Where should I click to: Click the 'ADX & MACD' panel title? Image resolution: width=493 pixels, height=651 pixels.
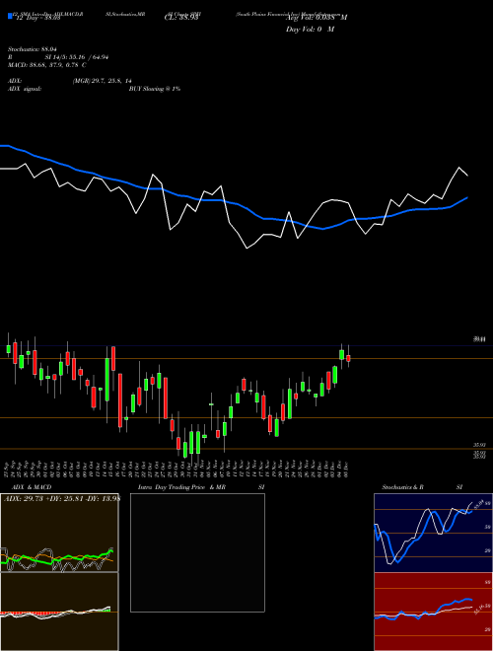click(32, 487)
